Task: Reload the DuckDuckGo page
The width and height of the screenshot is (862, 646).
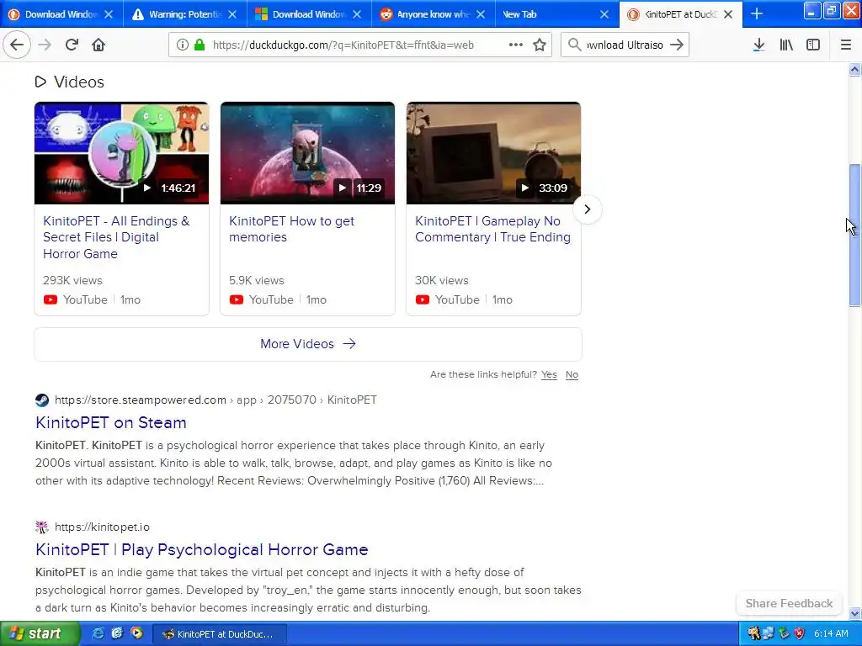Action: 72,45
